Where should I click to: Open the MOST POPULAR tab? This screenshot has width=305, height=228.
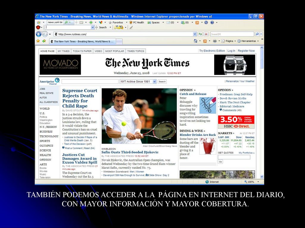[x=115, y=51]
